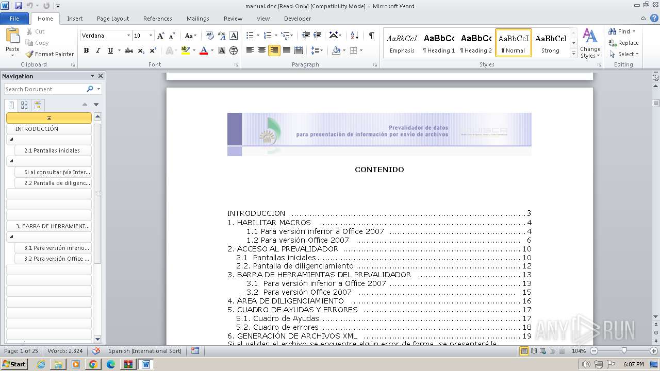The width and height of the screenshot is (660, 371).
Task: Select Align Text Right
Action: [274, 50]
